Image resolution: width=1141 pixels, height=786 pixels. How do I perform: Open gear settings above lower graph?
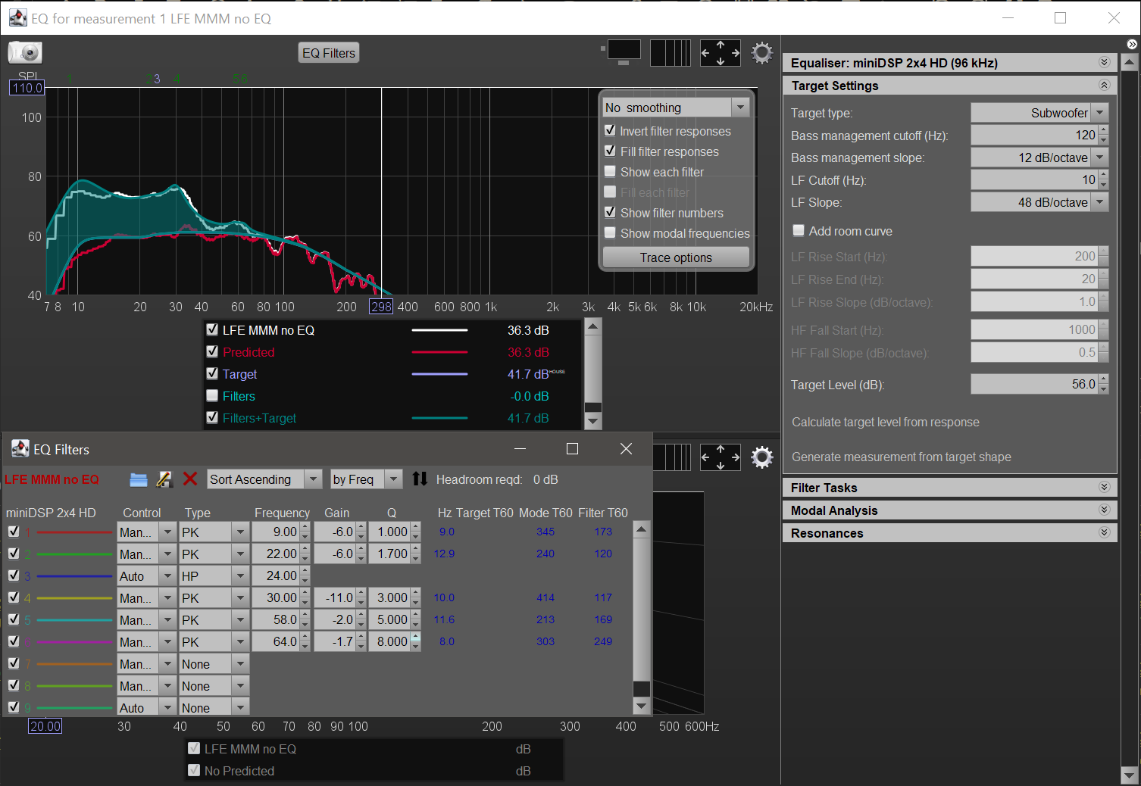tap(761, 457)
